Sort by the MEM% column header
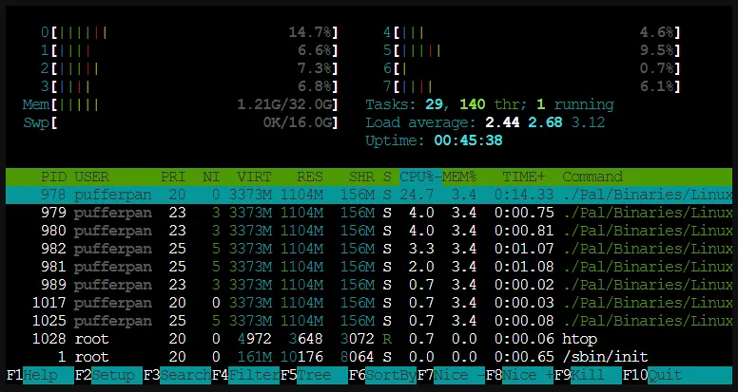The height and width of the screenshot is (392, 738). 458,177
